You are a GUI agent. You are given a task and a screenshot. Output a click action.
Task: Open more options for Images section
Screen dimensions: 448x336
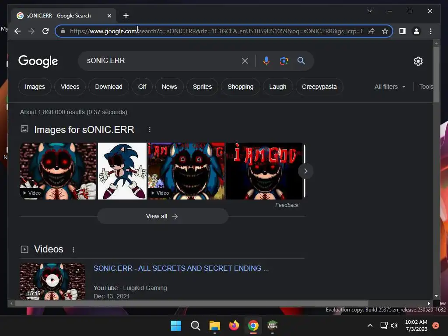pos(150,129)
